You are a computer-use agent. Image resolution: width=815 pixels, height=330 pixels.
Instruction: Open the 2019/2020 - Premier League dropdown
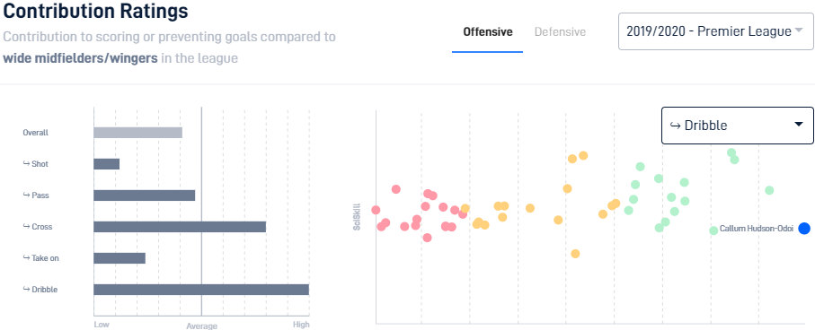(716, 31)
